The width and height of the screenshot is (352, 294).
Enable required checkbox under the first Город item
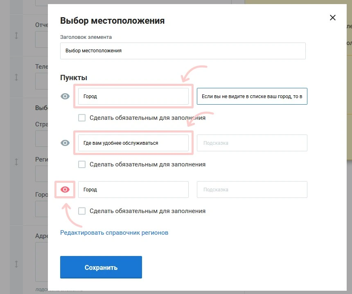(x=82, y=118)
